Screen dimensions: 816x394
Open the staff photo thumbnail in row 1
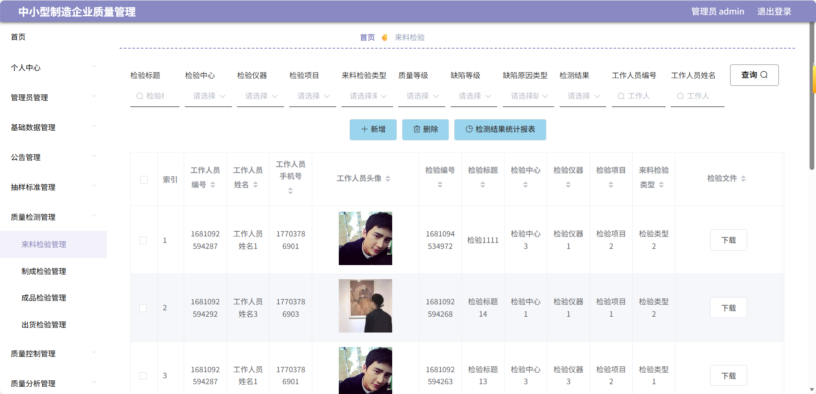365,238
